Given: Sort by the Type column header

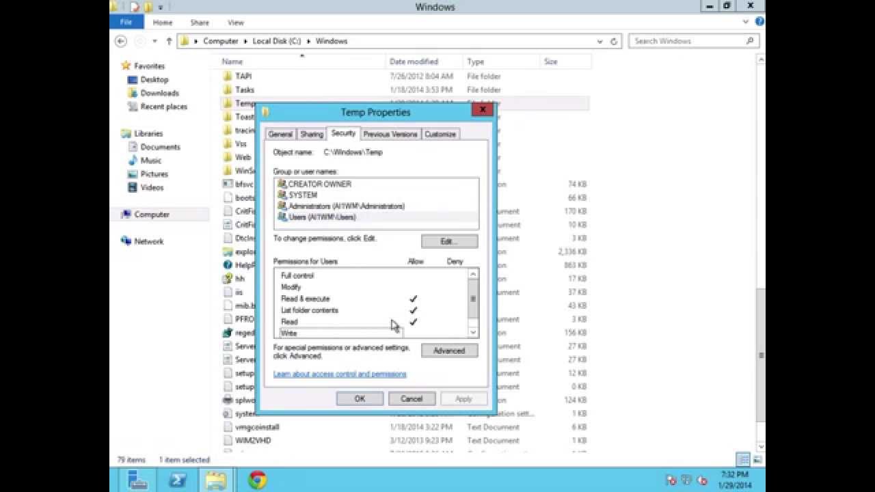Looking at the screenshot, I should (501, 61).
